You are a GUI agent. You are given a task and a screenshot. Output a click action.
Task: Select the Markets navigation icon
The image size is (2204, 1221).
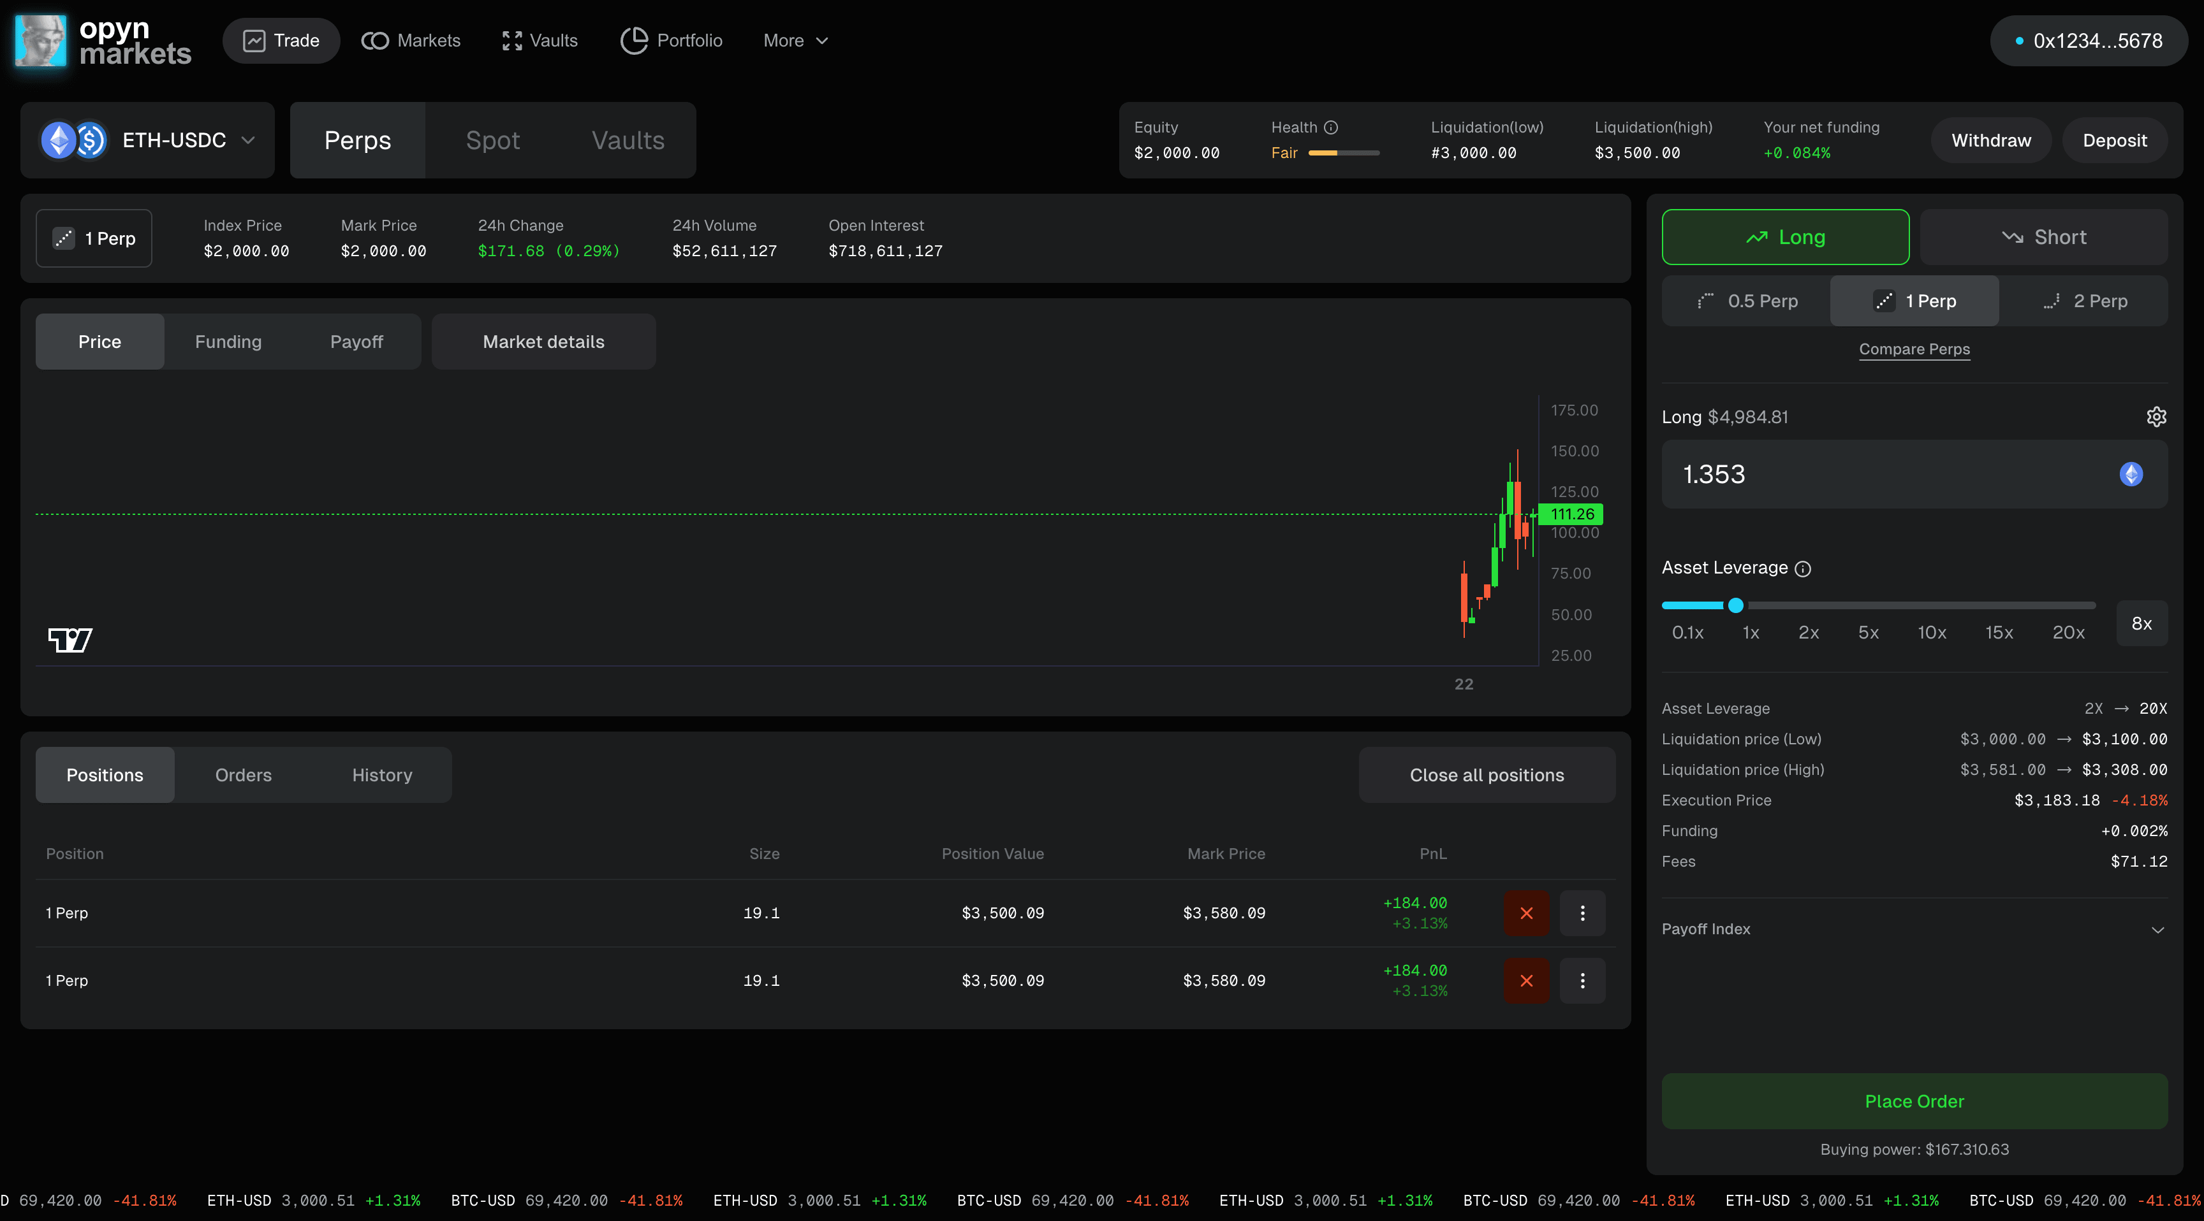coord(375,40)
